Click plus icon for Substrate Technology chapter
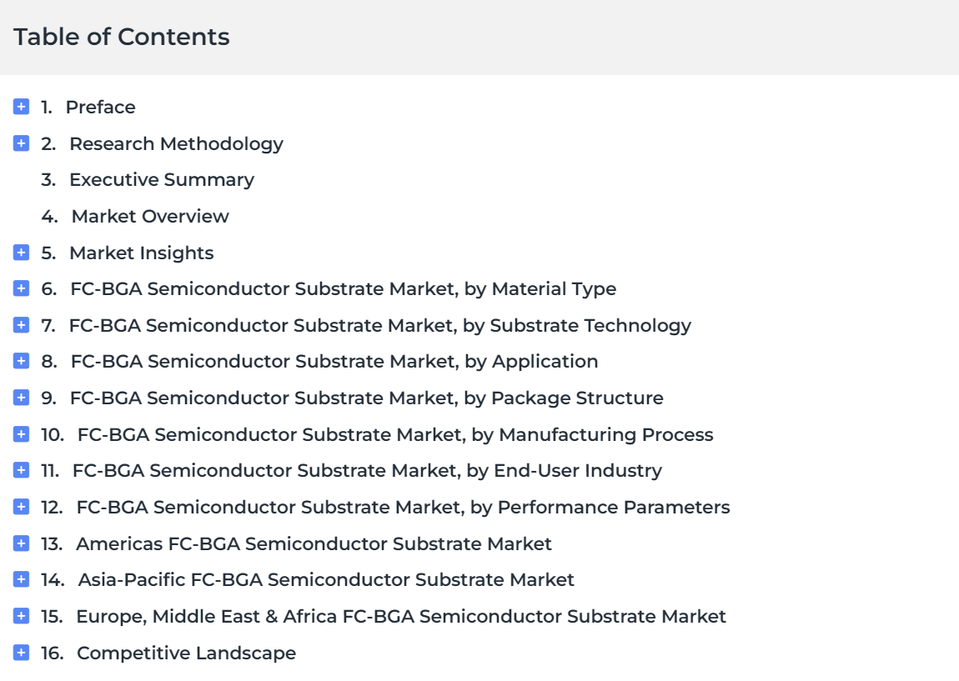 point(21,325)
